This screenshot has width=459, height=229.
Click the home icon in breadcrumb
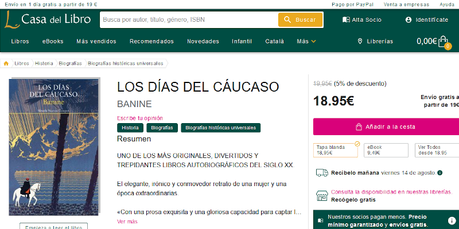point(6,64)
